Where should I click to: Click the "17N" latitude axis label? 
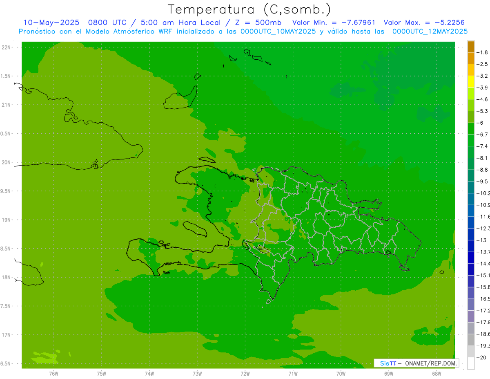7,335
